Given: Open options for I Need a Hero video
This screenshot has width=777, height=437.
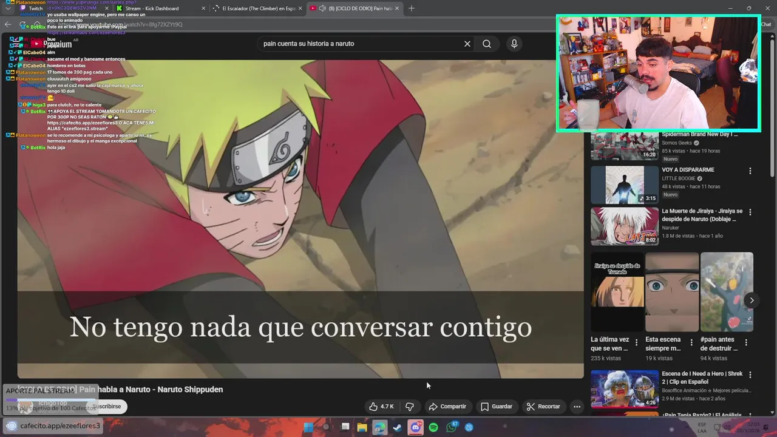Looking at the screenshot, I should pyautogui.click(x=750, y=375).
